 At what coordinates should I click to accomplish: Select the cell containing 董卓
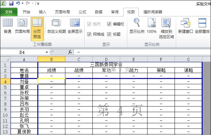pos(24,87)
